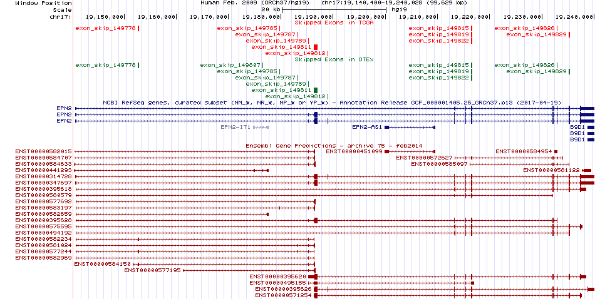This screenshot has width=595, height=299.
Task: Select the EPN2-IT1 gene label
Action: point(235,128)
